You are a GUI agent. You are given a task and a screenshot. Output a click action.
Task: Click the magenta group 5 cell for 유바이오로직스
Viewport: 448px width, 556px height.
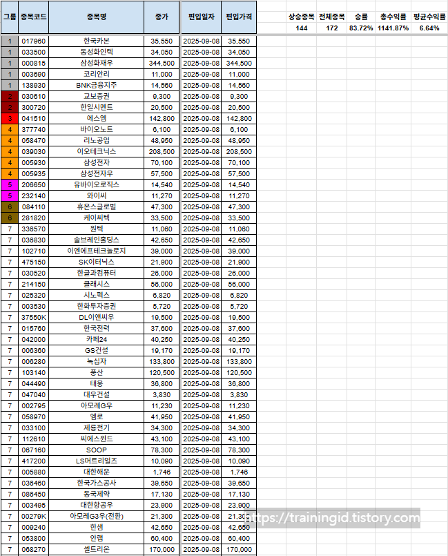click(x=10, y=184)
